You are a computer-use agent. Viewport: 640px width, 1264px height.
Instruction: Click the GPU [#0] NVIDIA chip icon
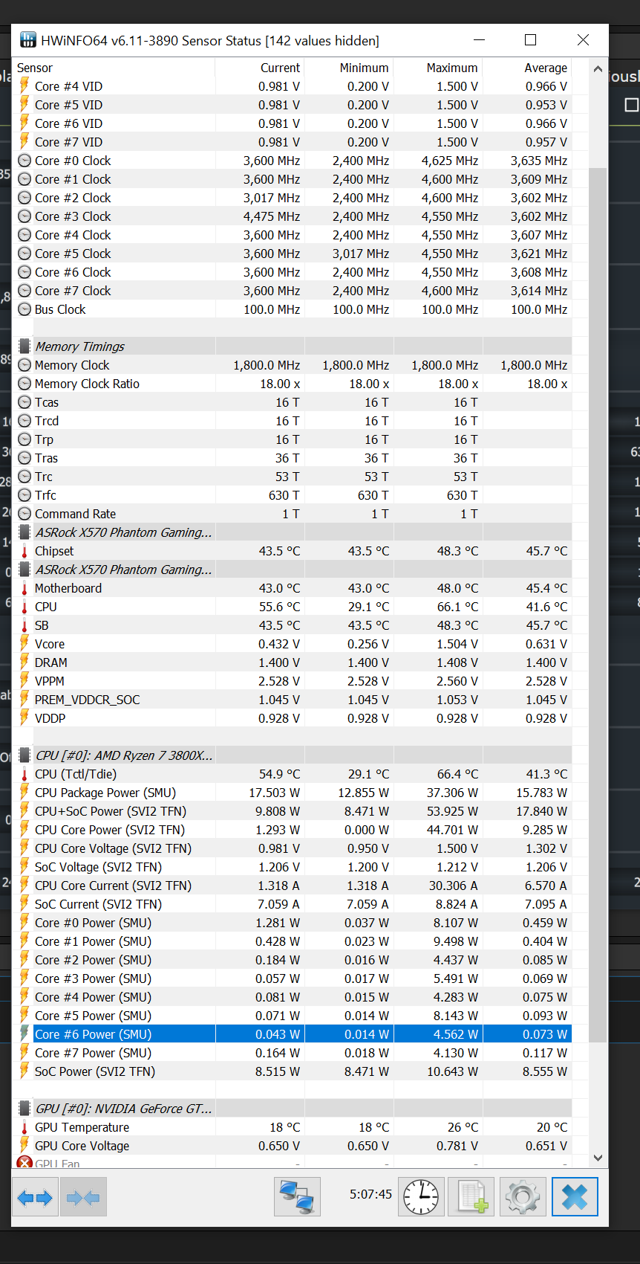25,1109
